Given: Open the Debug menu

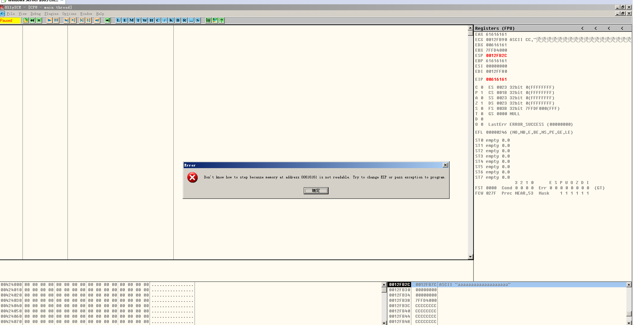Looking at the screenshot, I should click(x=35, y=14).
